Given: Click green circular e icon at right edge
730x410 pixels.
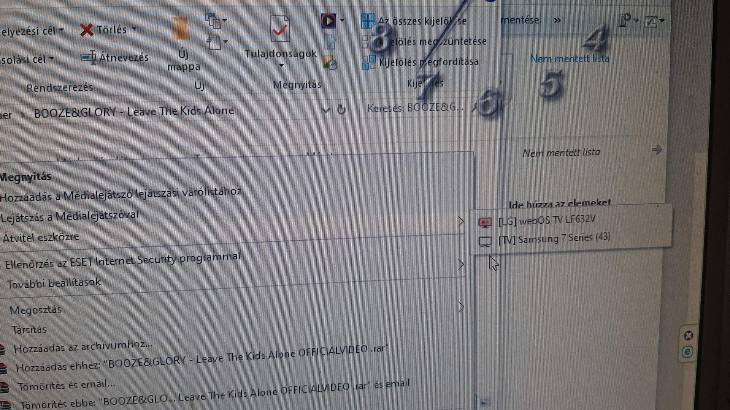Looking at the screenshot, I should [687, 352].
